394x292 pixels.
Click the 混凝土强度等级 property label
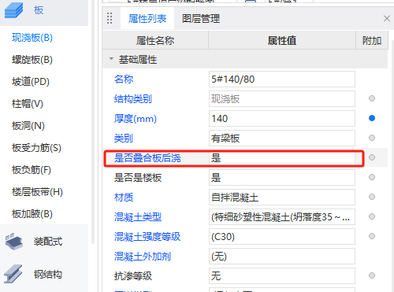tap(147, 237)
